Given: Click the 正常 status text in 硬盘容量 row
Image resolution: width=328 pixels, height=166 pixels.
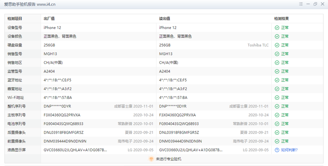Looking at the screenshot, I should tap(285, 45).
